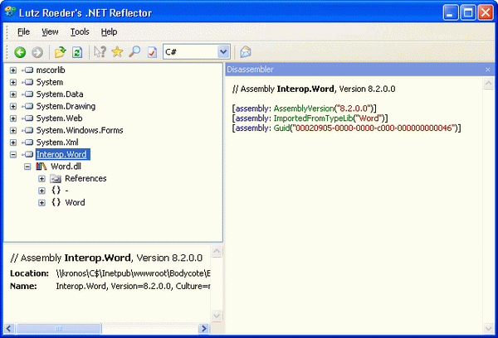The image size is (498, 338).
Task: Open the Tools menu
Action: 80,31
